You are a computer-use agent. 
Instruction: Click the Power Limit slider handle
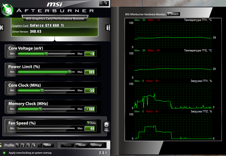pyautogui.click(x=69, y=72)
